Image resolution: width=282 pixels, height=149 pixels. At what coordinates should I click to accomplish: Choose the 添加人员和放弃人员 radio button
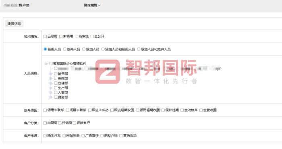pos(139,49)
